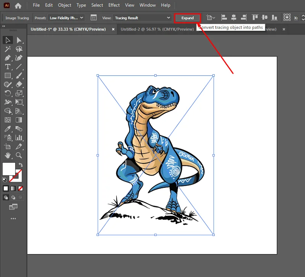Select the Direct Selection tool
The image size is (305, 277).
tap(19, 40)
